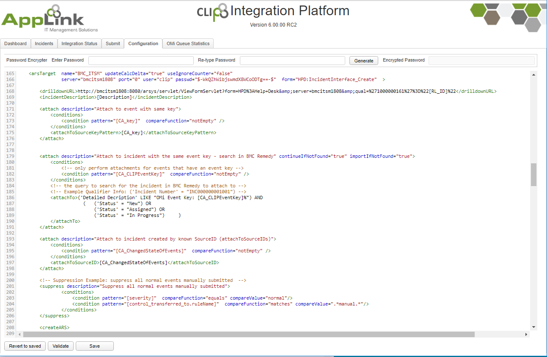Click the Suppression Example comment line
Viewport: 547px width, 357px height.
[143, 280]
